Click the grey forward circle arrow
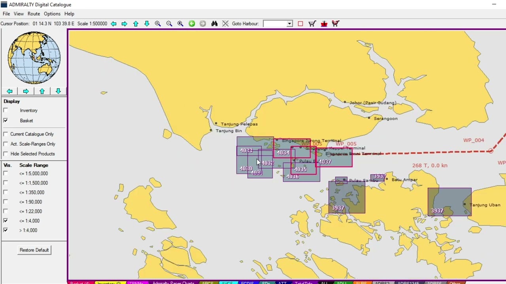 point(203,24)
